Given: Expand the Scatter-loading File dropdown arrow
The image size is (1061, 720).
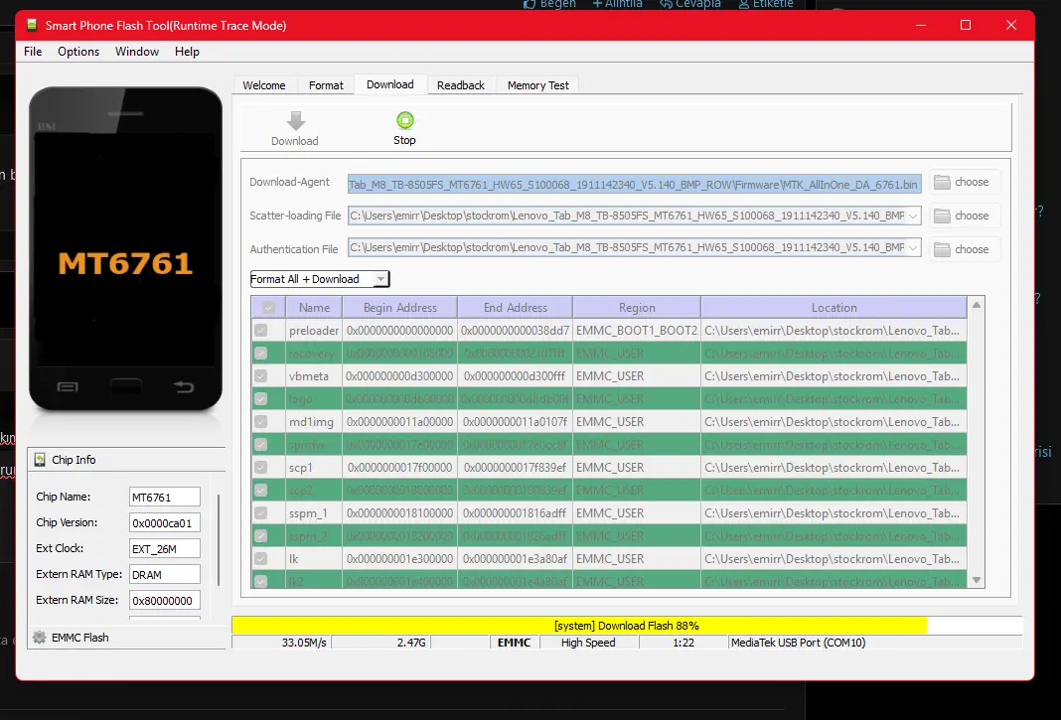Looking at the screenshot, I should tap(913, 216).
